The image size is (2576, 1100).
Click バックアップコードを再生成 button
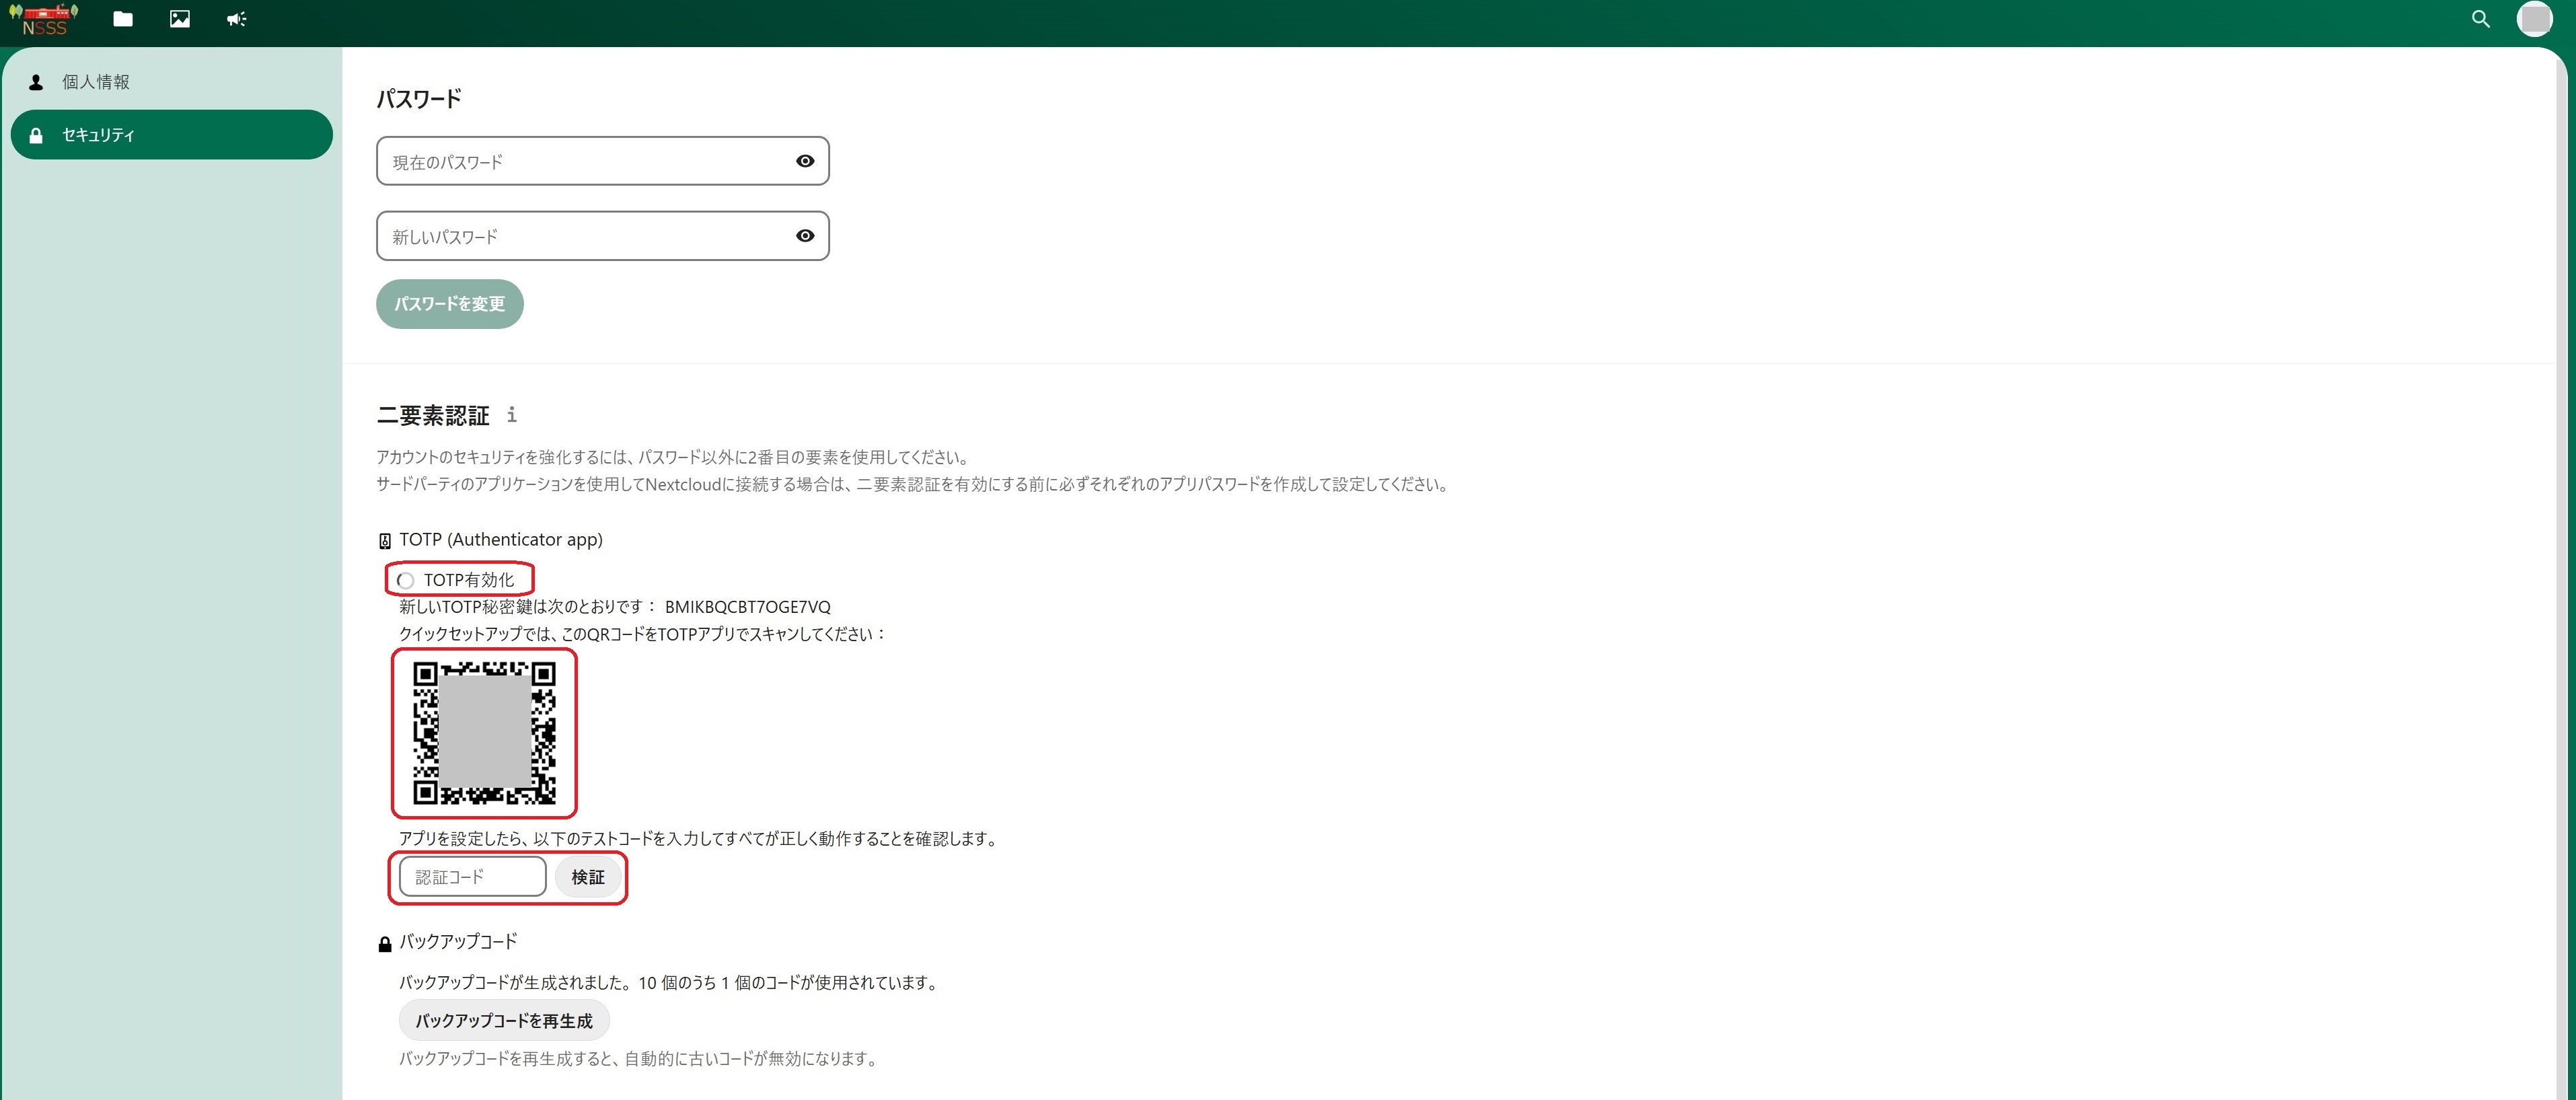504,1021
